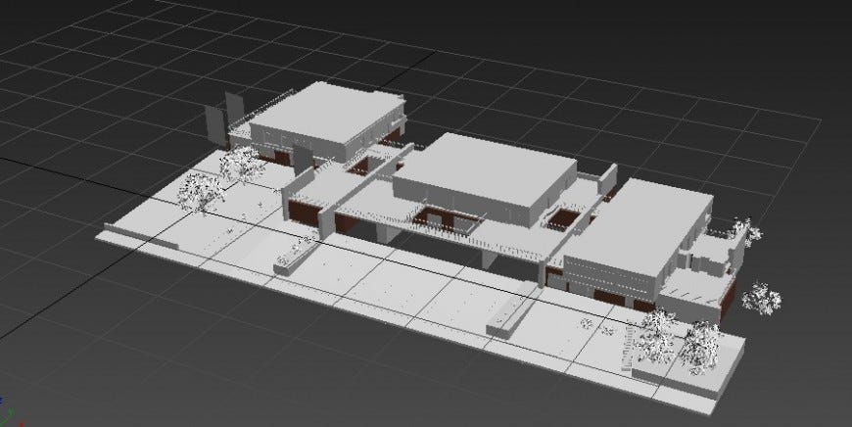Select the rightmost building's flat roof

click(639, 225)
